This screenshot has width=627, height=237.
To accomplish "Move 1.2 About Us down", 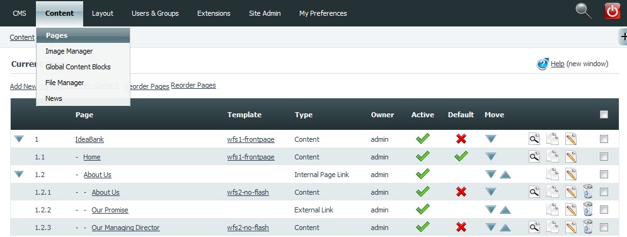I will [491, 174].
